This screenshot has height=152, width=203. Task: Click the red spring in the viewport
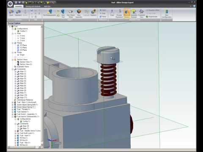click(x=108, y=80)
